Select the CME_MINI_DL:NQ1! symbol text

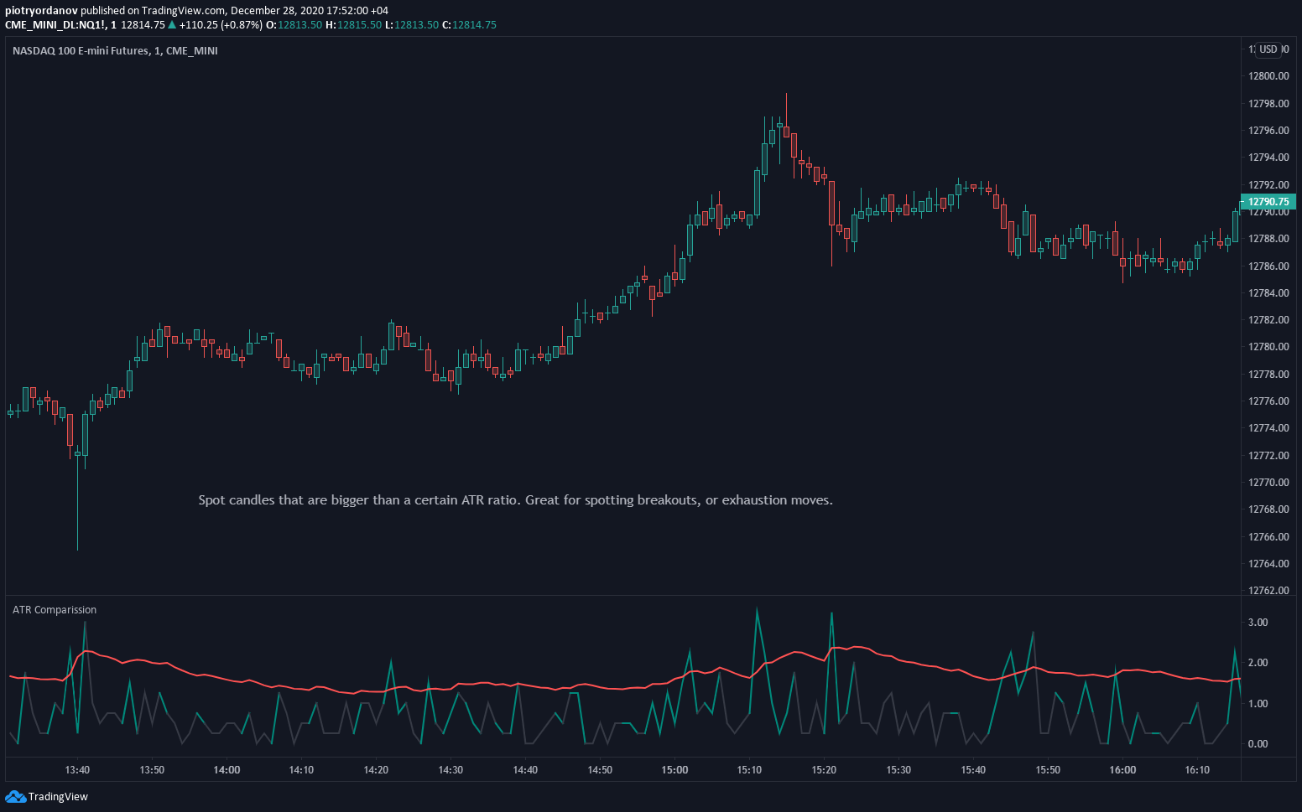point(55,24)
